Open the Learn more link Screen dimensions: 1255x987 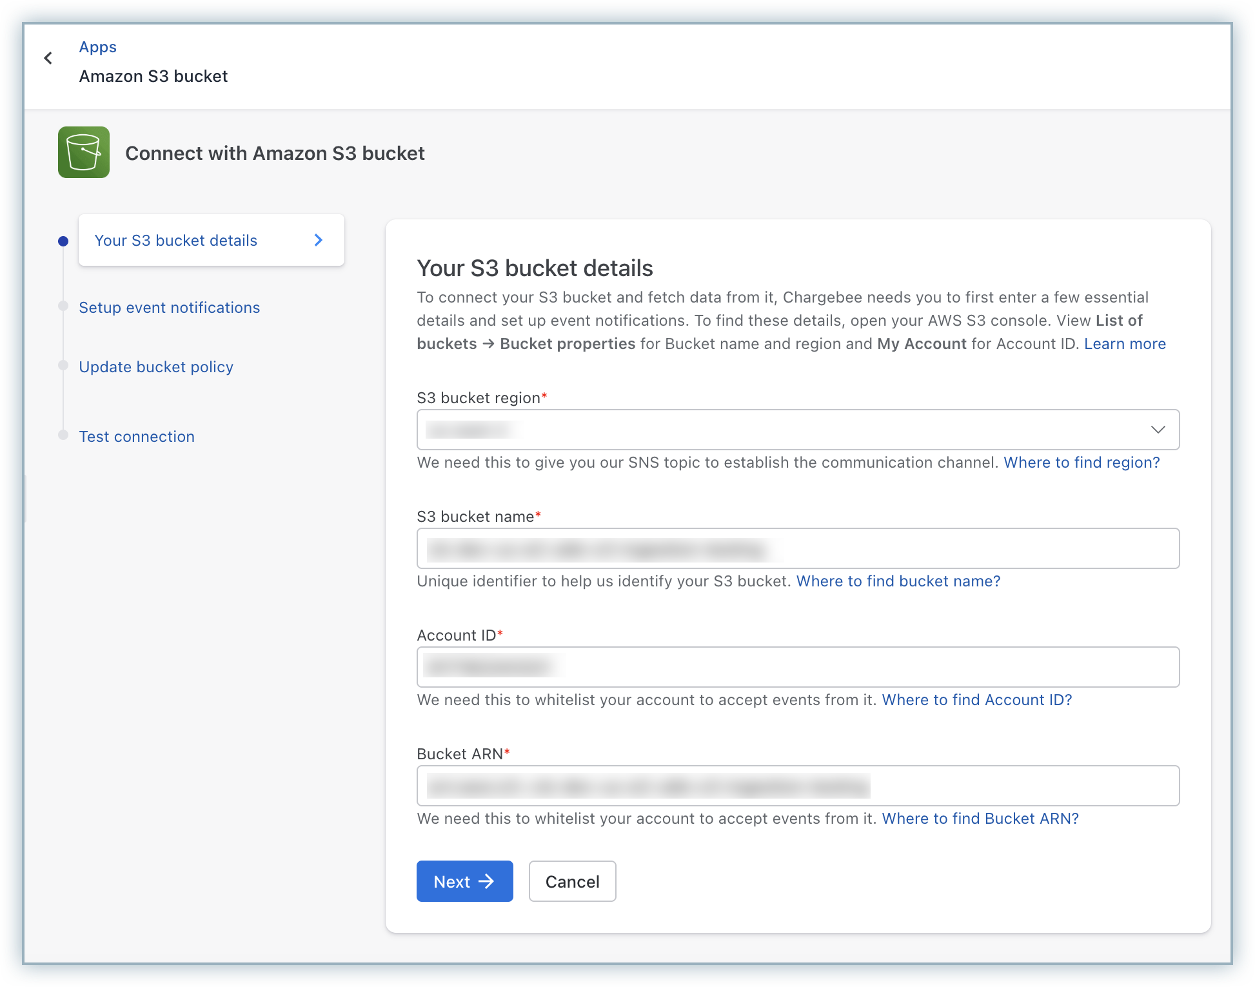(x=1124, y=344)
